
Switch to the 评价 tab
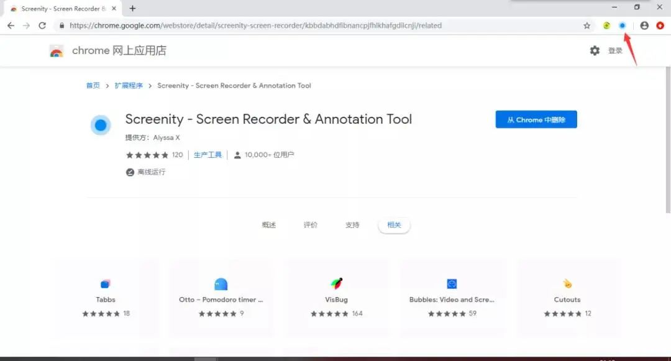pos(311,225)
